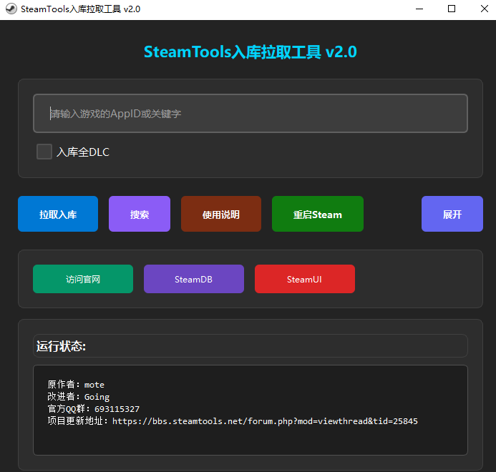Click the 原作者: mote line
Viewport: 496px width, 472px height.
pyautogui.click(x=76, y=385)
